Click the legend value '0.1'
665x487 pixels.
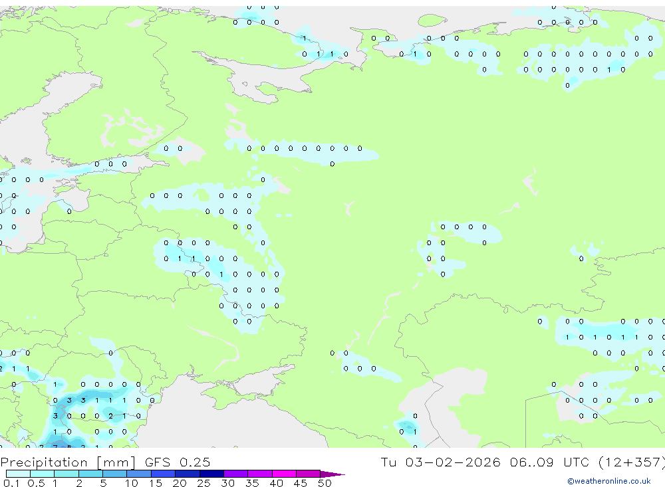[11, 483]
